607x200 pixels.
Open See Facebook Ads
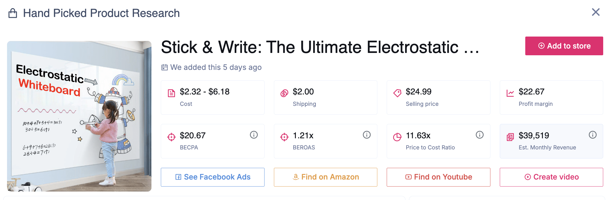click(x=212, y=177)
